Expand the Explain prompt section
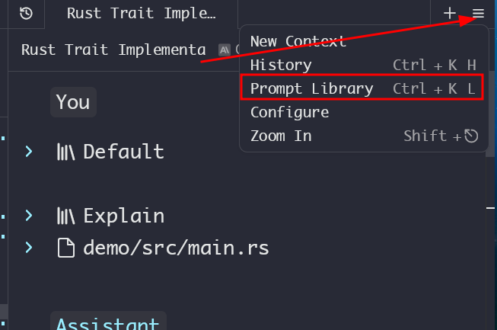This screenshot has width=497, height=330. 29,216
